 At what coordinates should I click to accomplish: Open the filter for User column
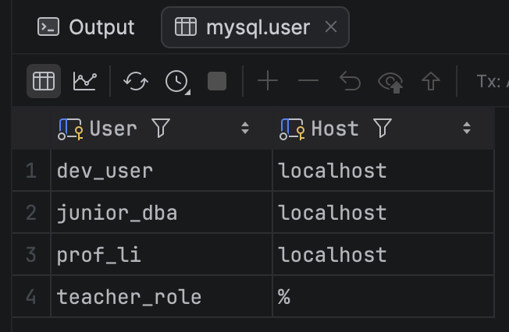[161, 128]
